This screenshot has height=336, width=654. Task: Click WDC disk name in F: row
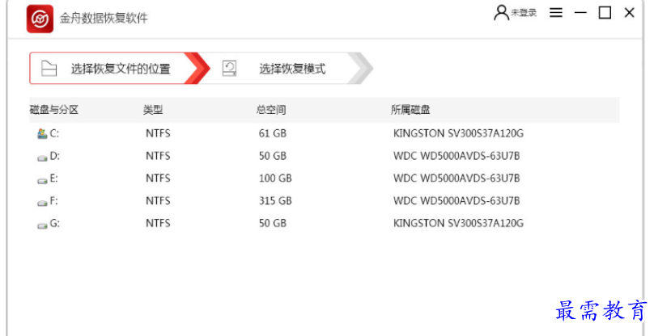click(457, 201)
